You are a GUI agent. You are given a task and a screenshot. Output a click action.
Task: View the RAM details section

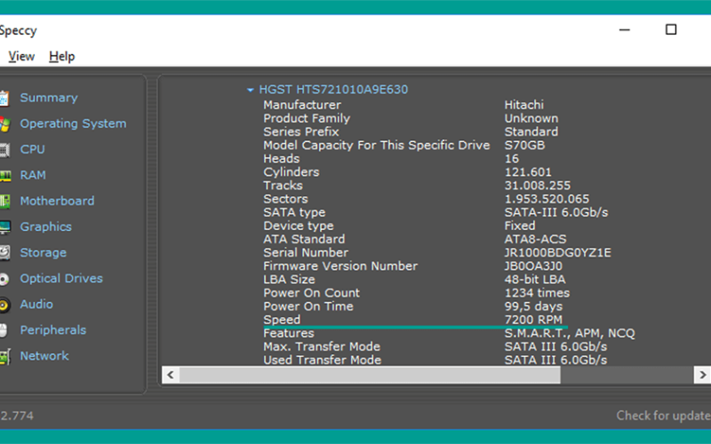[x=33, y=175]
